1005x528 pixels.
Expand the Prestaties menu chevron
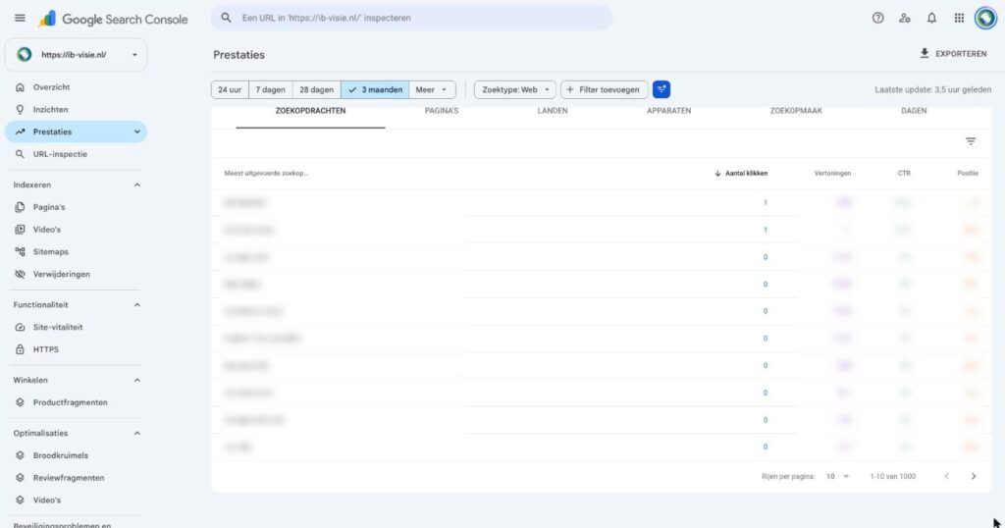click(136, 132)
